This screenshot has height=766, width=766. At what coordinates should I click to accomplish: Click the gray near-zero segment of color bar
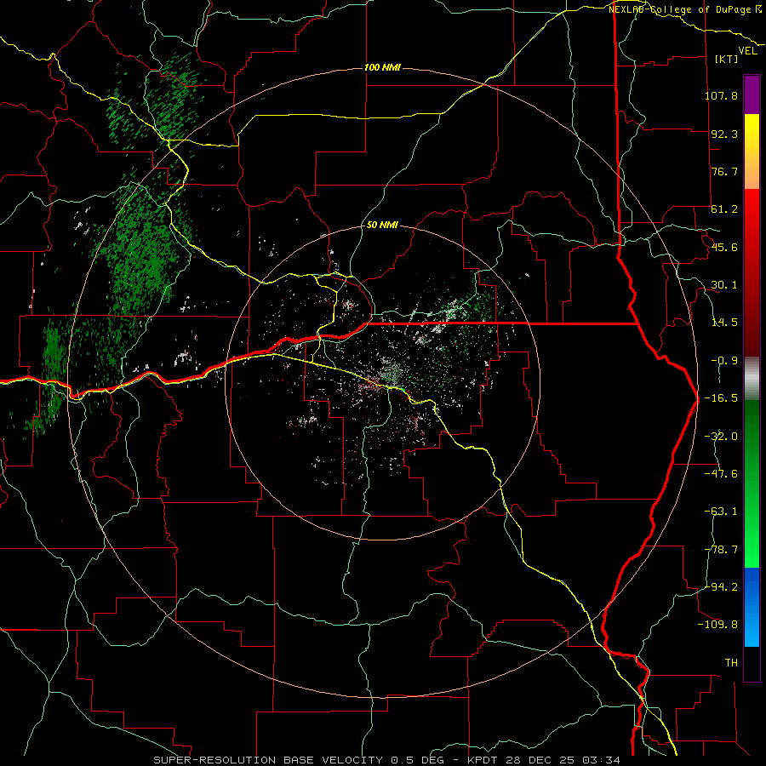(752, 379)
